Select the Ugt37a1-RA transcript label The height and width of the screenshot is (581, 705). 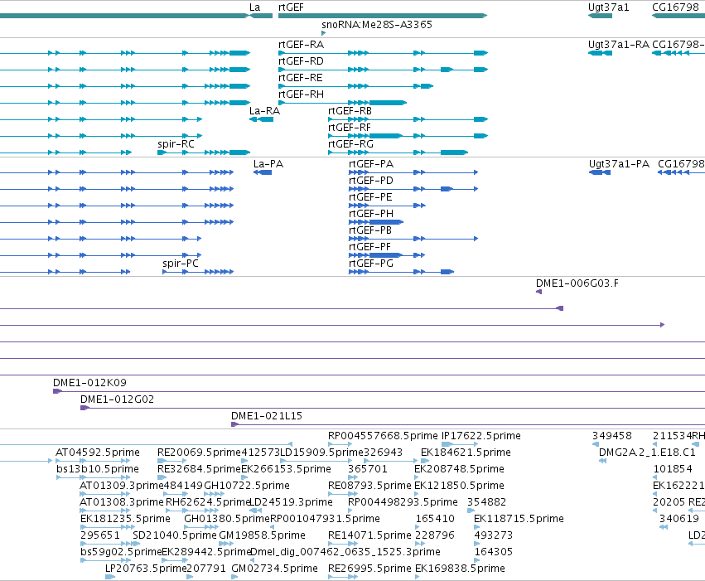[x=619, y=45]
